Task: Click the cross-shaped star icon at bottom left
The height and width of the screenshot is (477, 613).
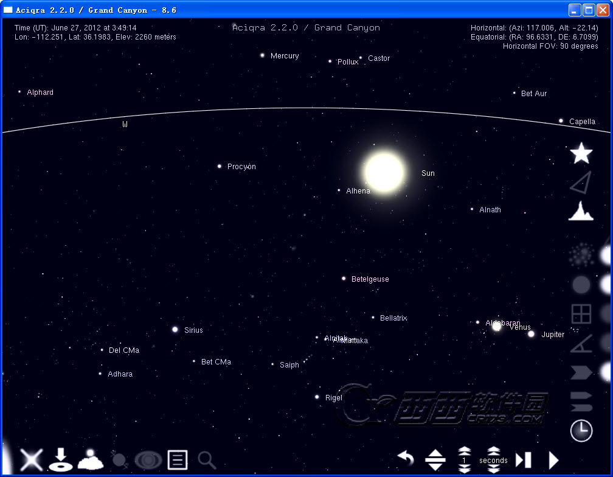Action: click(x=31, y=459)
